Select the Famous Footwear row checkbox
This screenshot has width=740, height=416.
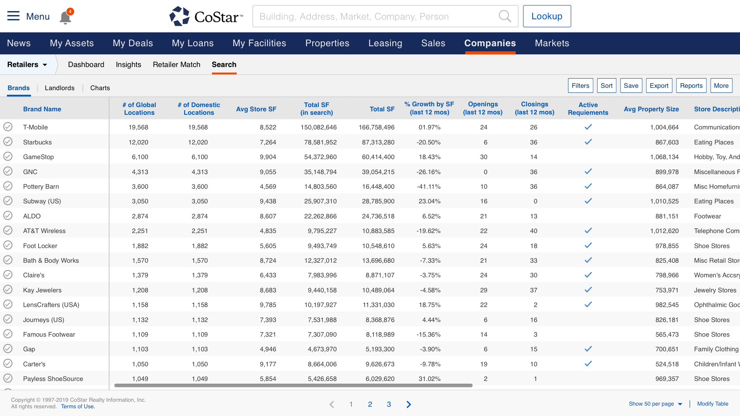point(8,334)
